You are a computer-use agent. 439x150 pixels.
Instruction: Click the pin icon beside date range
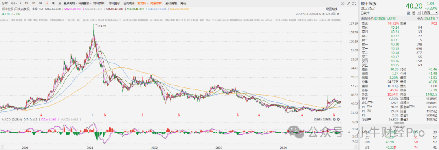point(338,14)
